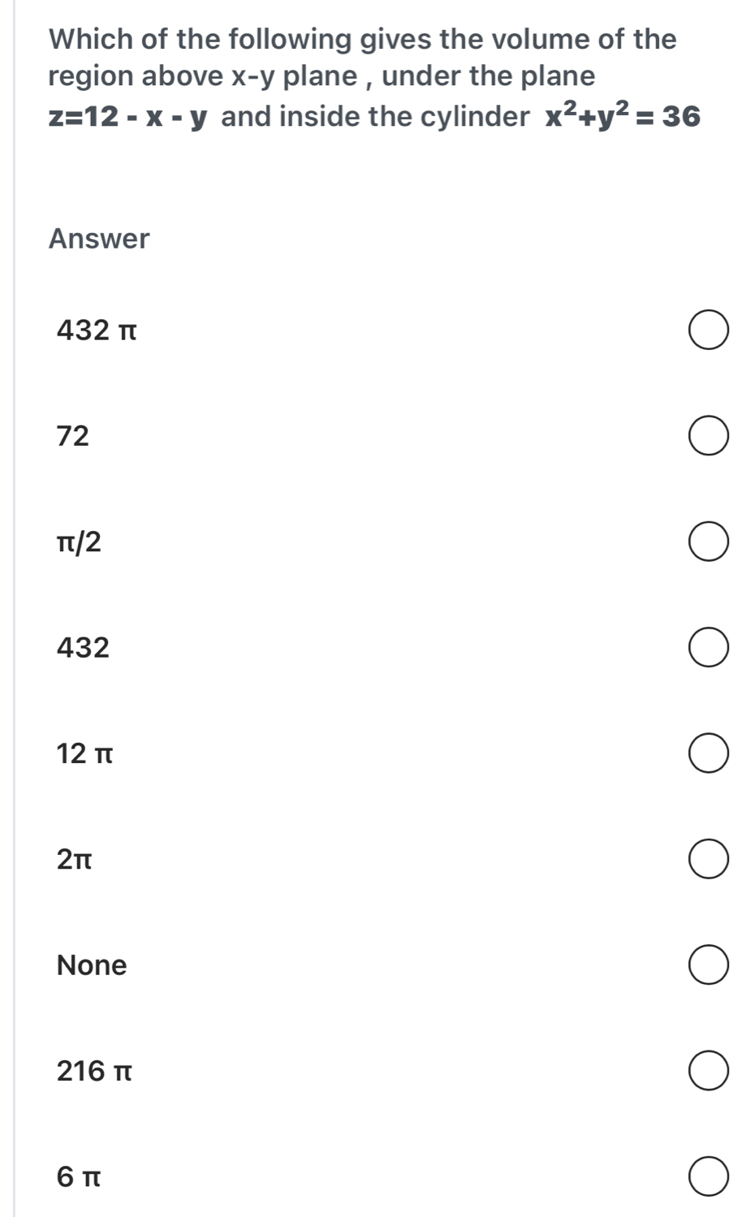
Task: Tap the "6 π" answer text
Action: tap(79, 1176)
